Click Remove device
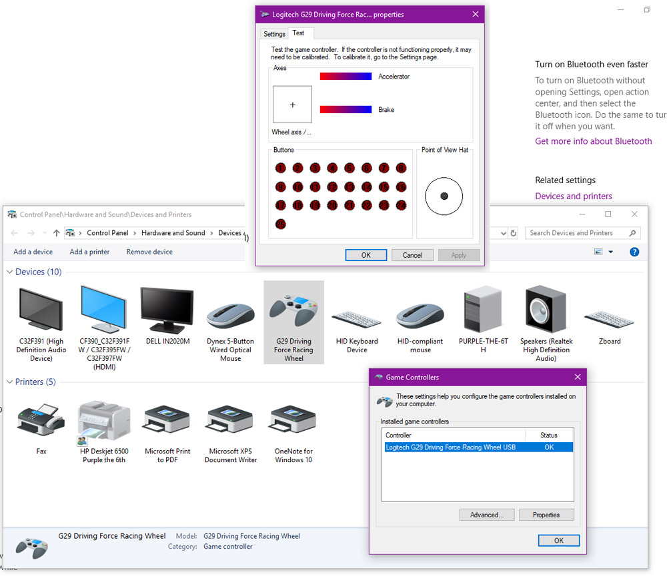 coord(149,252)
